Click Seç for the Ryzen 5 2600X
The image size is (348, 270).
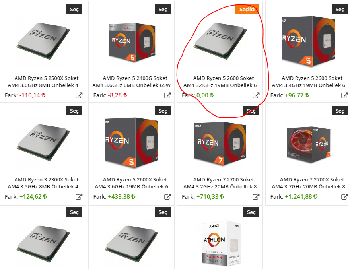click(163, 111)
